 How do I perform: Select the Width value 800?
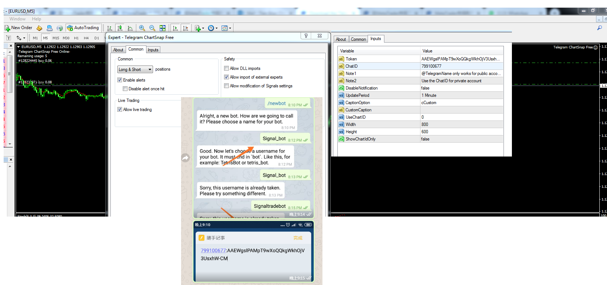(x=462, y=124)
